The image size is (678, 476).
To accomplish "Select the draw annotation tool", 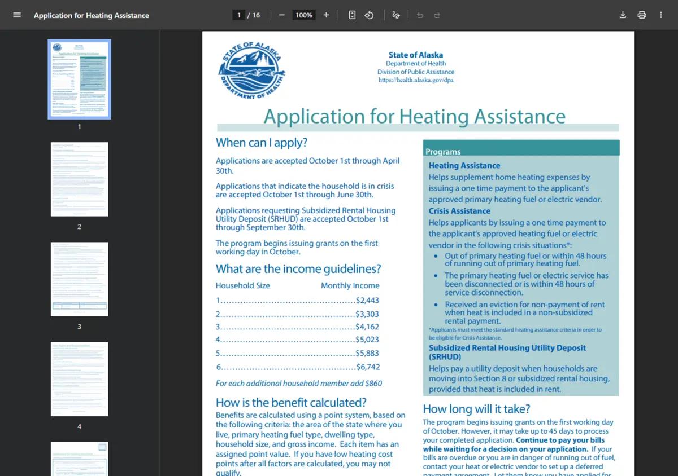I will coord(396,15).
